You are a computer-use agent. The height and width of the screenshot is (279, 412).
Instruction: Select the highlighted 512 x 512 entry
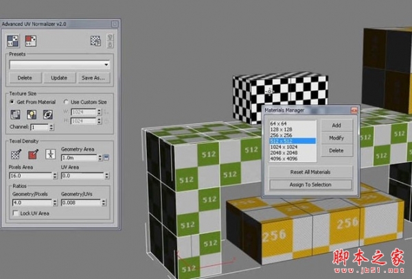[293, 141]
